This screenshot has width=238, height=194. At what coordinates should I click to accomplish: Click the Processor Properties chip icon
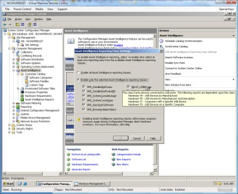tap(22, 92)
